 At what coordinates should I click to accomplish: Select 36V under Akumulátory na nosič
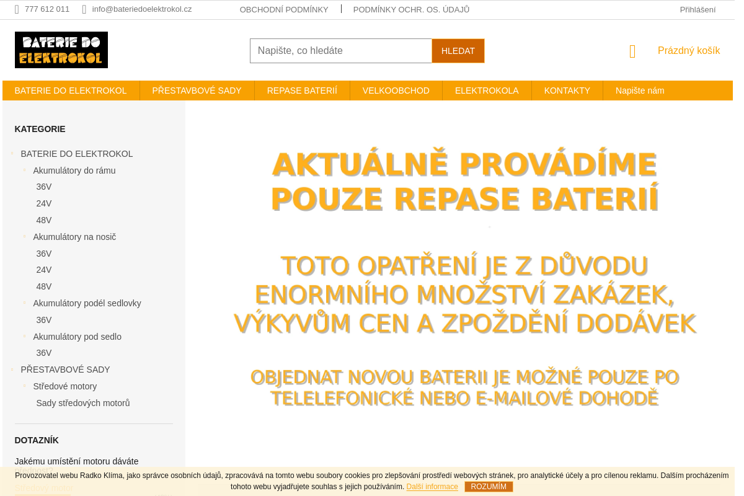click(44, 254)
